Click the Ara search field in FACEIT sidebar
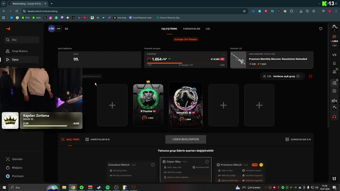340x191 pixels. [22, 40]
